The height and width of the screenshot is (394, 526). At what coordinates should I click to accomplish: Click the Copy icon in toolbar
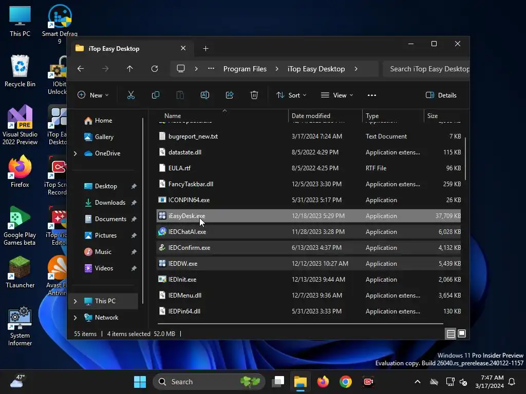coord(155,95)
